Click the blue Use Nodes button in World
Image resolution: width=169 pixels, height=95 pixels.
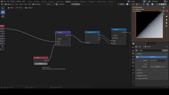(x=152, y=57)
